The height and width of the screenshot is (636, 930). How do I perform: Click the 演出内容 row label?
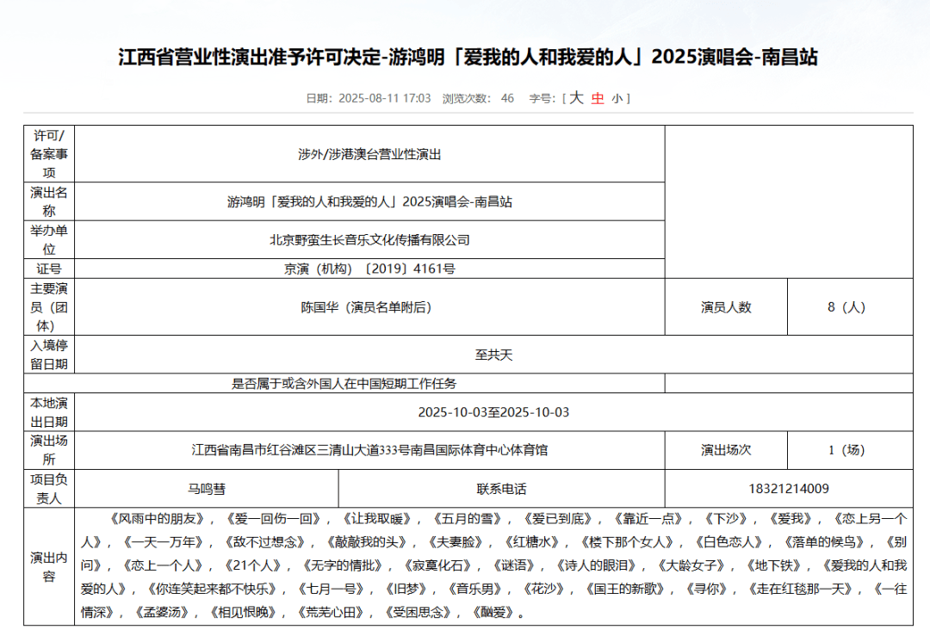coord(49,566)
